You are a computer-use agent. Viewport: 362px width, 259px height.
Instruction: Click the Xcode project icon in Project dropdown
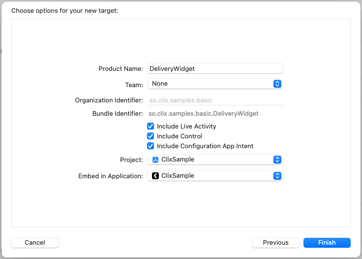[x=155, y=160]
